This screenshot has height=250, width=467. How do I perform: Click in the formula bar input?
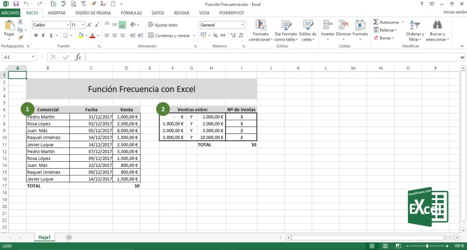click(x=272, y=57)
